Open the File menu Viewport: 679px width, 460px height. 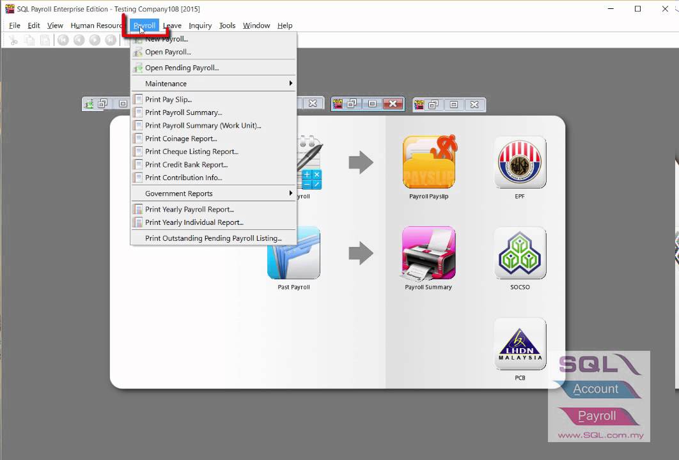point(15,26)
